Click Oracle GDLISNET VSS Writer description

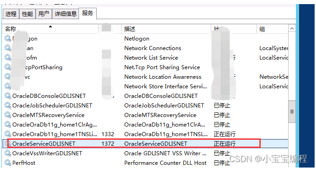165,153
